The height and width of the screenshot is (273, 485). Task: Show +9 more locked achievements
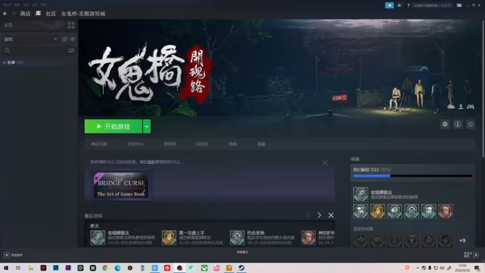[x=463, y=240]
